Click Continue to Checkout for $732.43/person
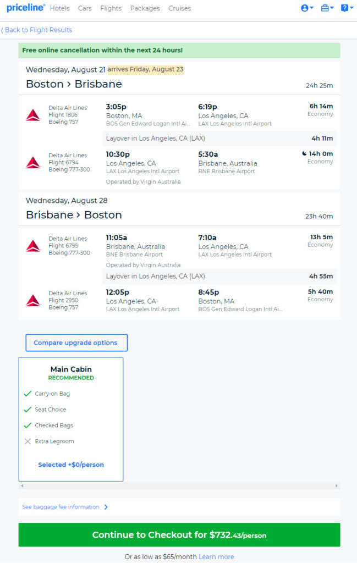The width and height of the screenshot is (357, 563). 179,534
